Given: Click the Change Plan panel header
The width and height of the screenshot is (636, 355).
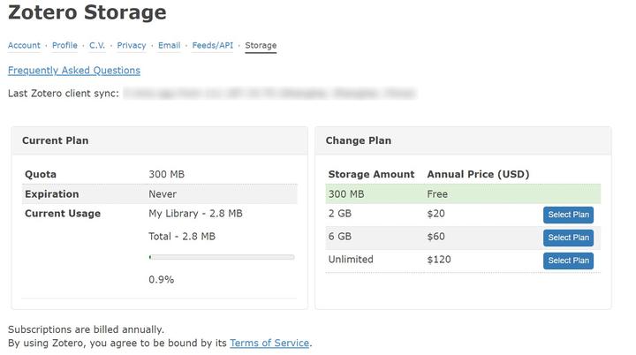Looking at the screenshot, I should pyautogui.click(x=359, y=140).
